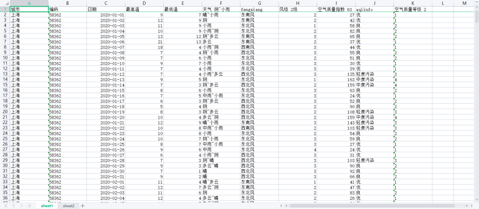
Task: Add a new sheet with plus icon
Action: (x=82, y=206)
